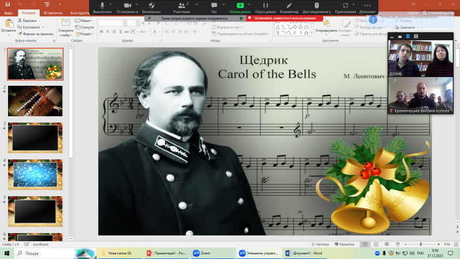Open Zoom Security shield icon
The height and width of the screenshot is (259, 460).
coord(151,7)
